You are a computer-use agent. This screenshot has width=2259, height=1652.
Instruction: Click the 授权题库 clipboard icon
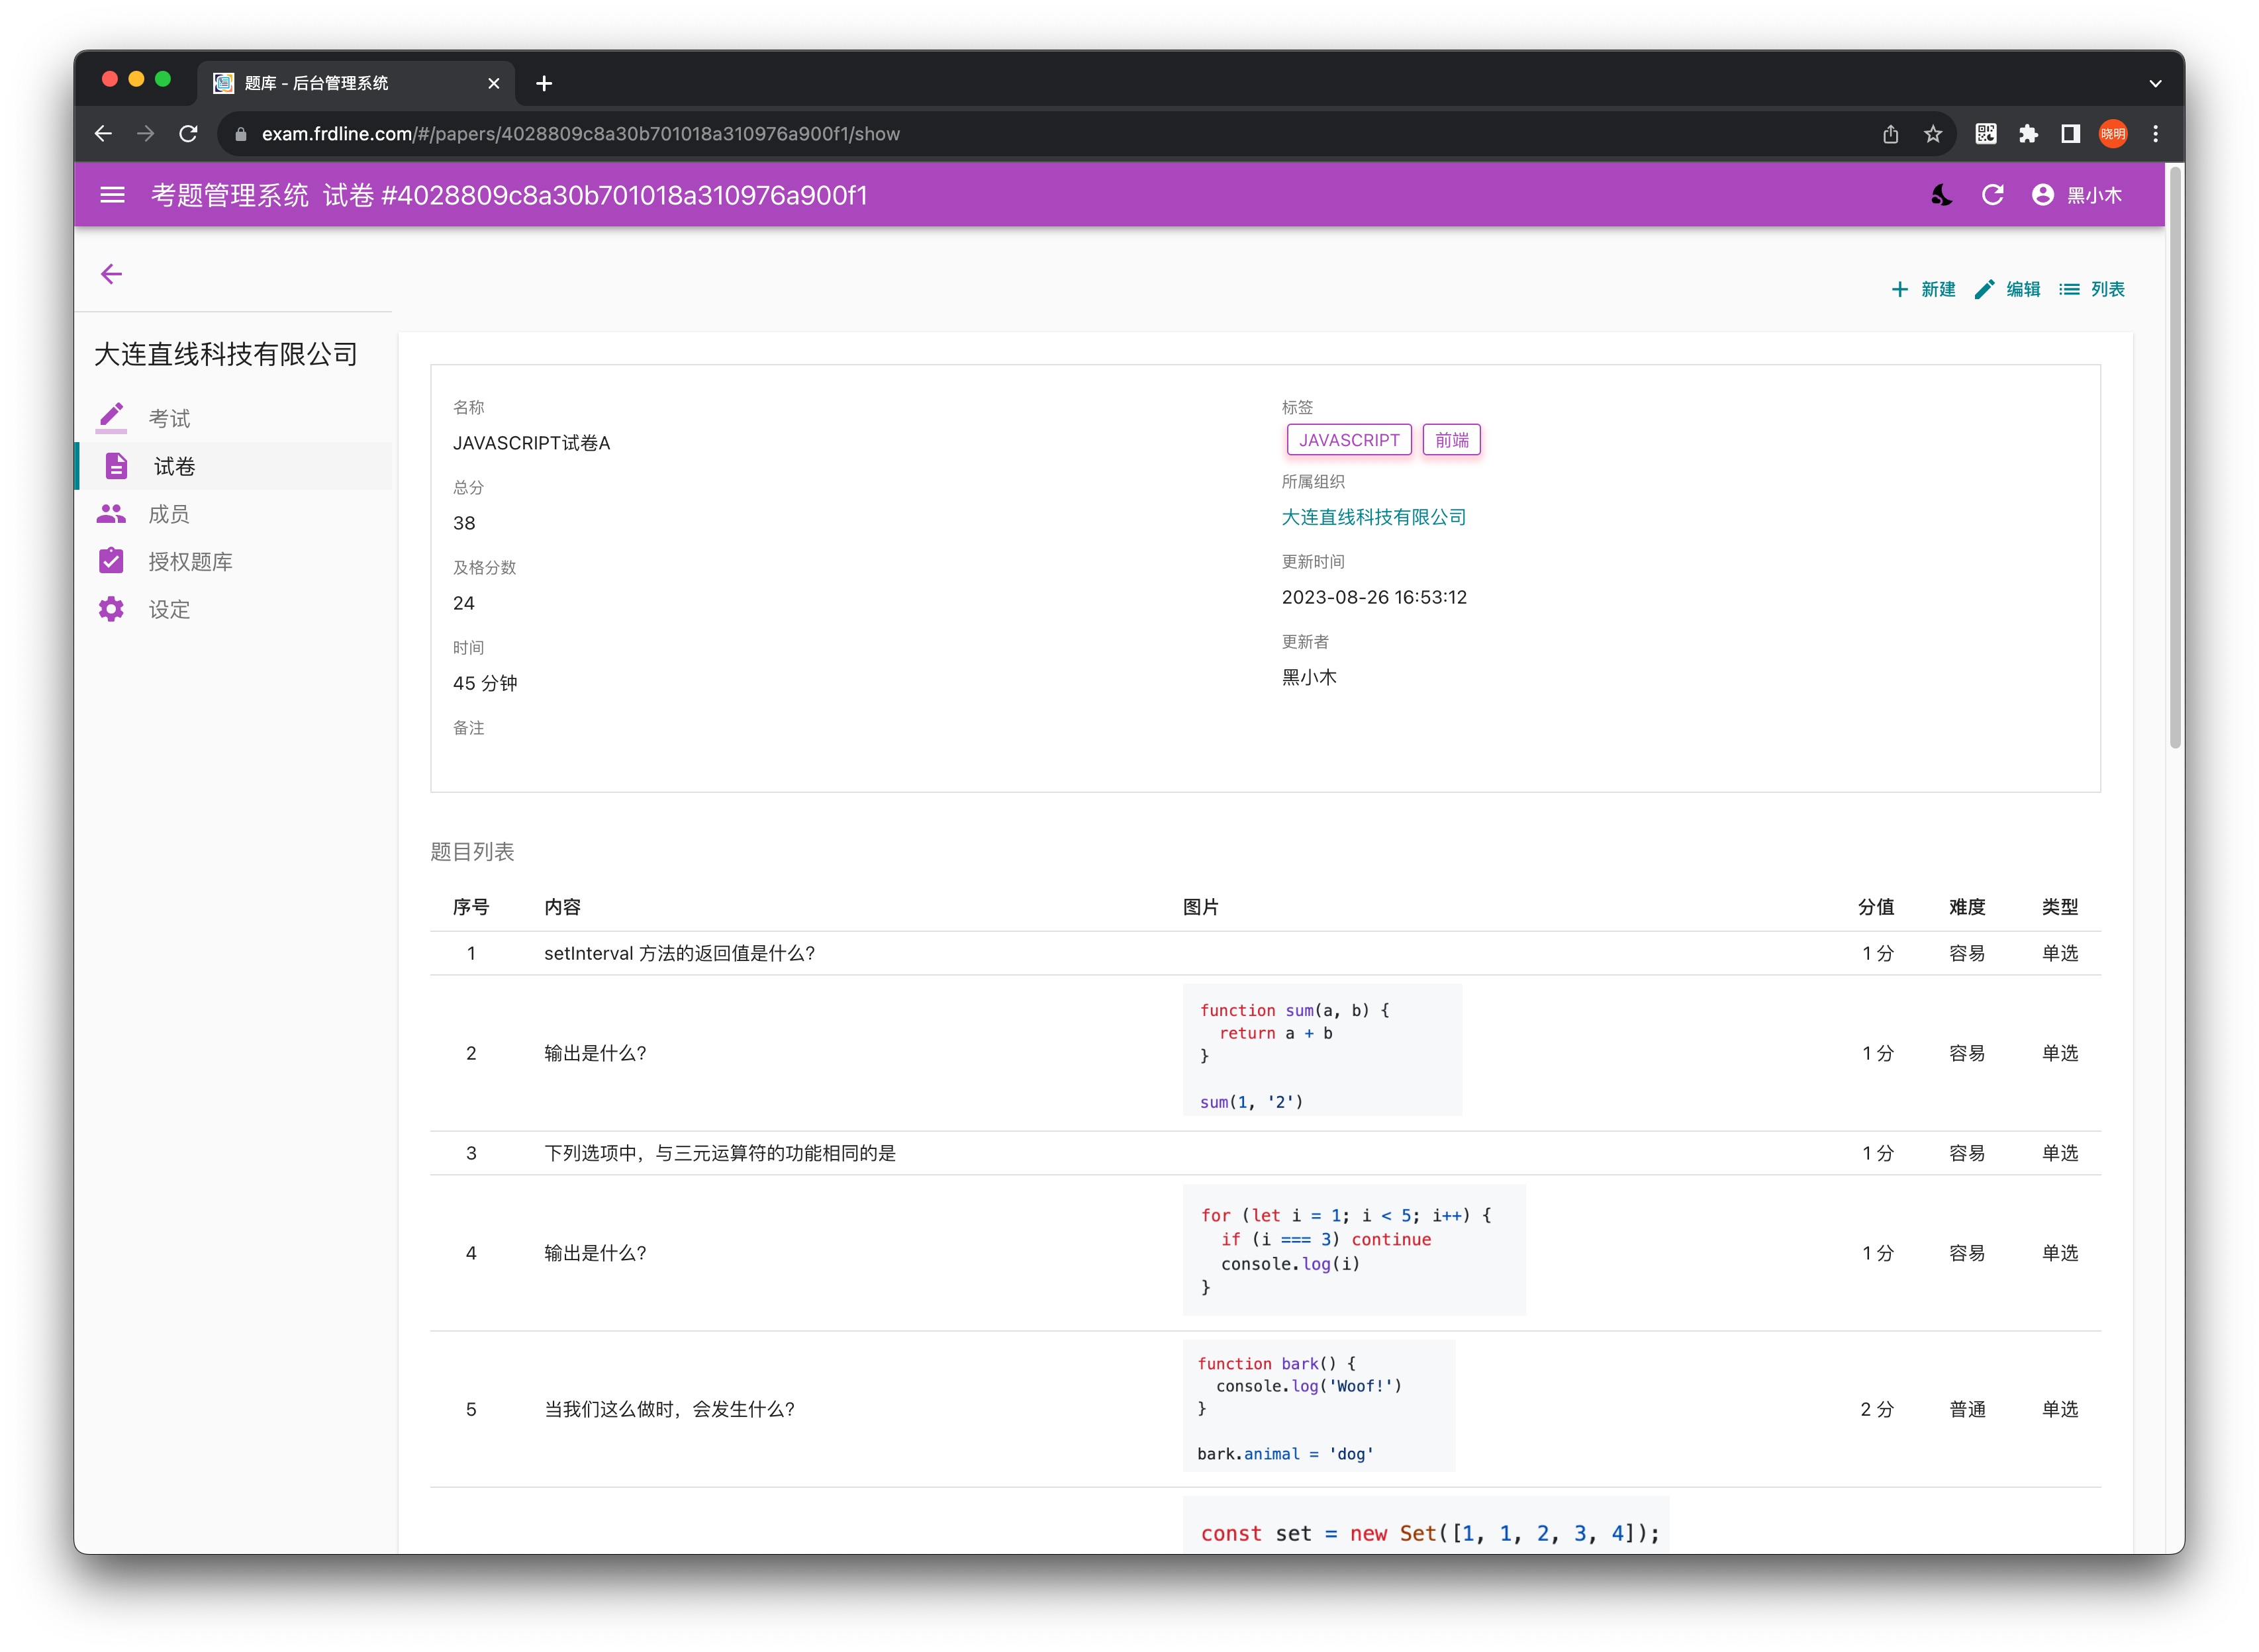tap(111, 561)
